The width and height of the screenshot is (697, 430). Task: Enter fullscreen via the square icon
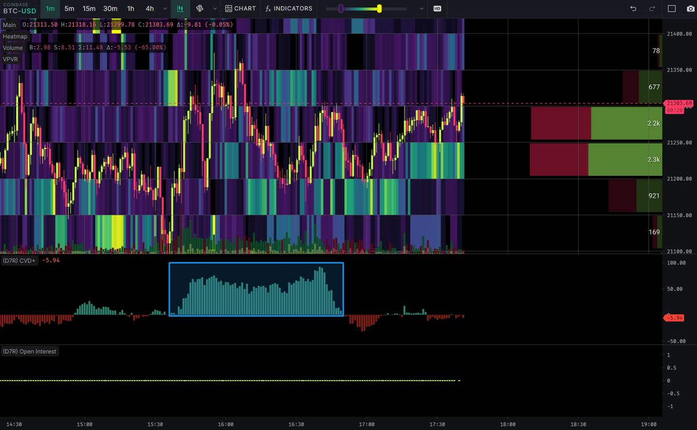click(x=671, y=9)
